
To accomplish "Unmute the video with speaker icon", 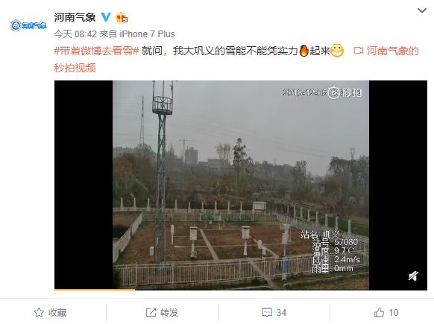I will point(413,276).
